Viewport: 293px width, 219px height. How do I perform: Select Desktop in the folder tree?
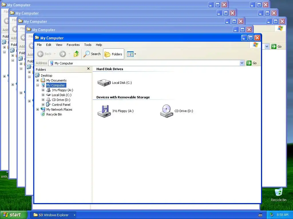(47, 75)
